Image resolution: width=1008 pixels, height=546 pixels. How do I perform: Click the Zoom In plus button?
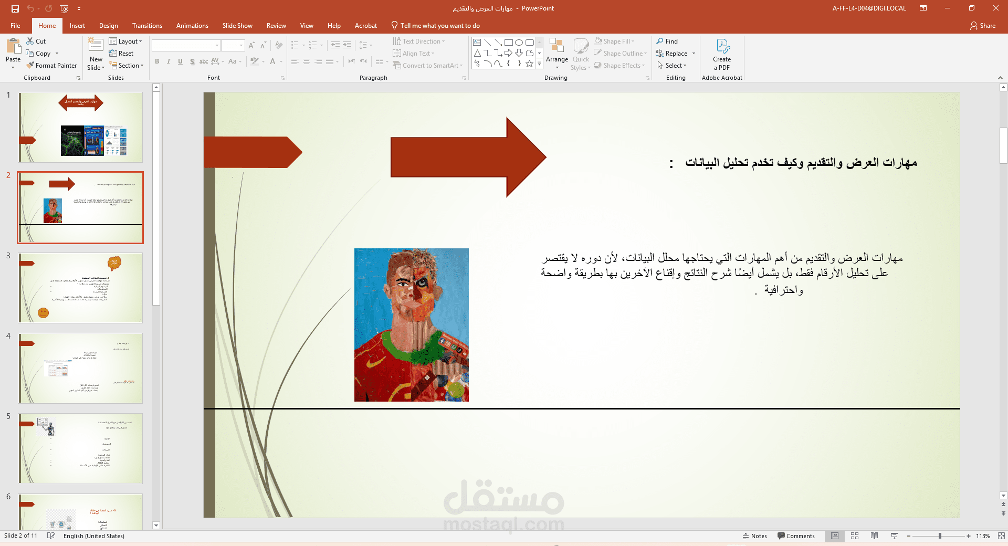click(x=969, y=535)
